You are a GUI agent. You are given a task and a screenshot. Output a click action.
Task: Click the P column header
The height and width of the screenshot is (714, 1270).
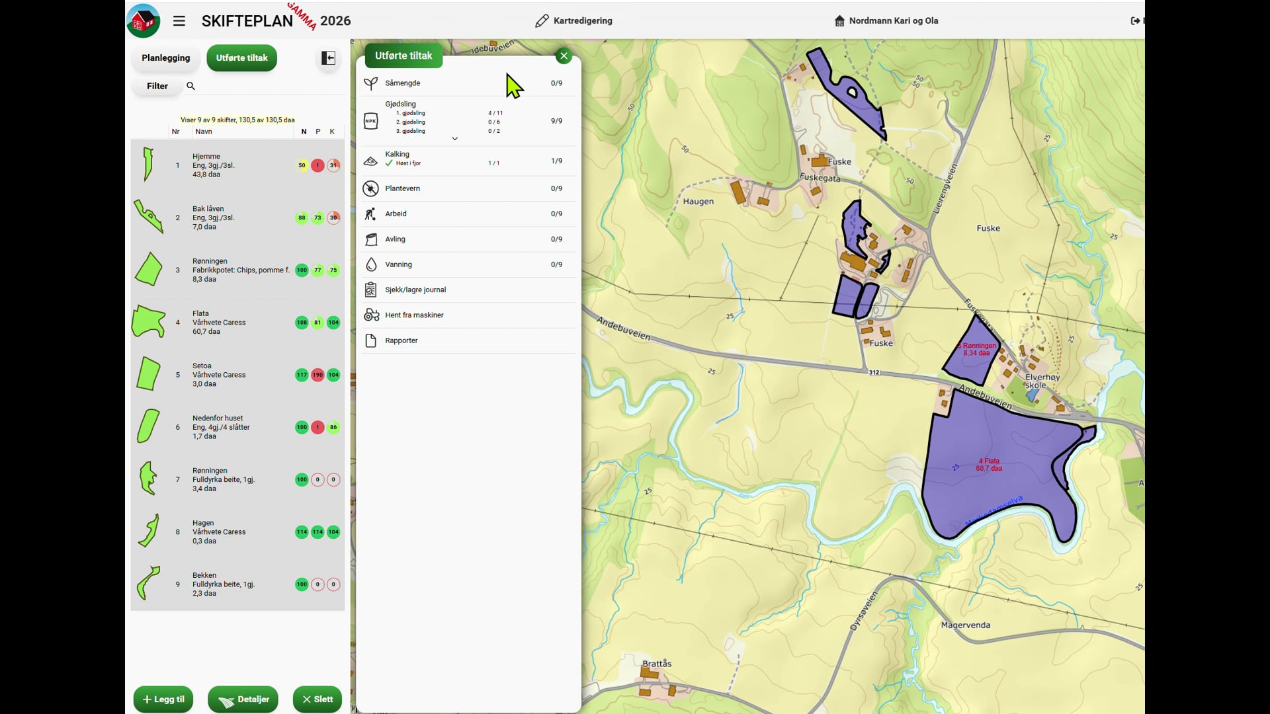click(318, 132)
